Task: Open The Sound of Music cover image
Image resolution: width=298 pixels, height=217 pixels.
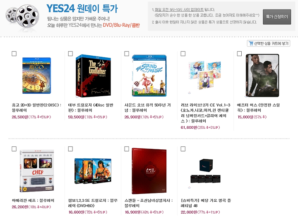Action: [149, 75]
